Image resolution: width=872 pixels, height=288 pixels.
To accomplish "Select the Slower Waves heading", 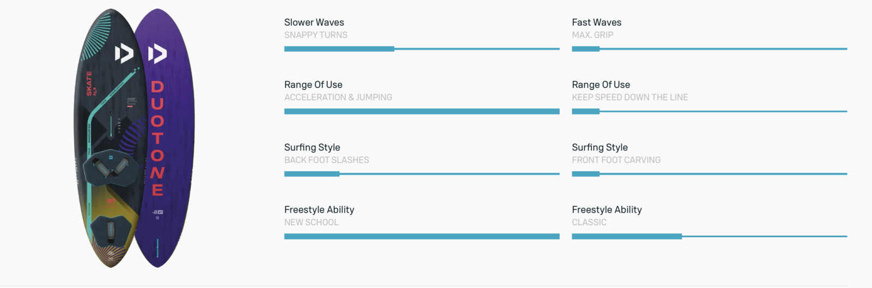I will tap(314, 22).
